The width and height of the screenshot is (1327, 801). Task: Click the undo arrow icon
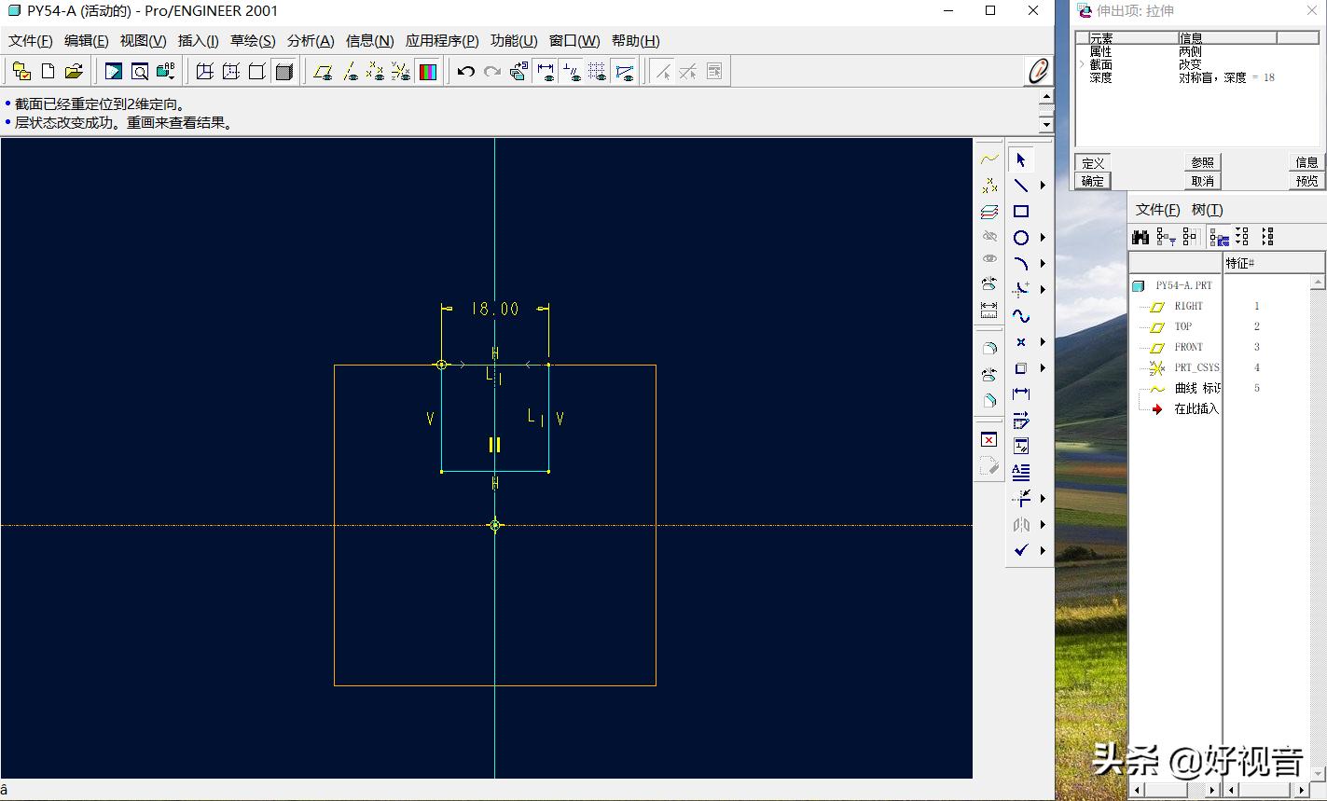pyautogui.click(x=466, y=72)
